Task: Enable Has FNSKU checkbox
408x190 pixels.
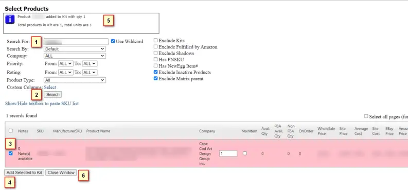Action: point(155,59)
